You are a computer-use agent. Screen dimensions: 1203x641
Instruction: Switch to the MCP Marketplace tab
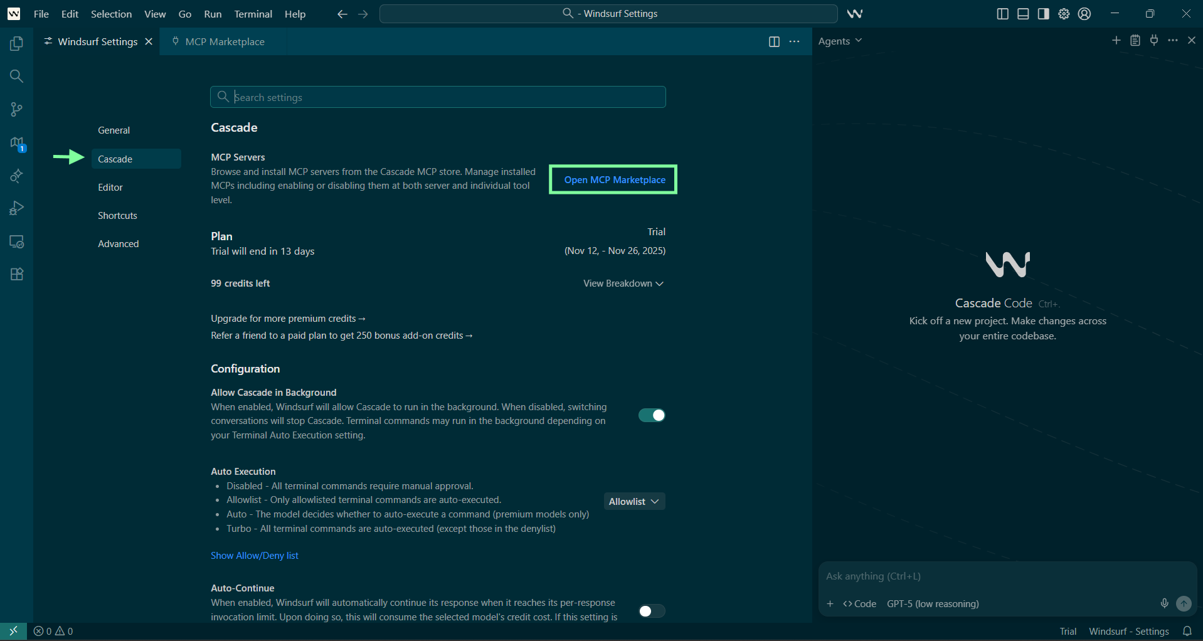(x=224, y=41)
